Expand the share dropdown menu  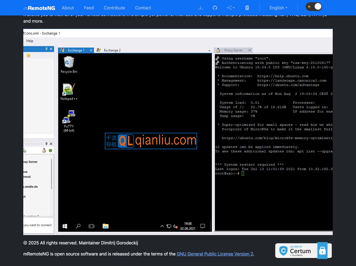pos(231,8)
